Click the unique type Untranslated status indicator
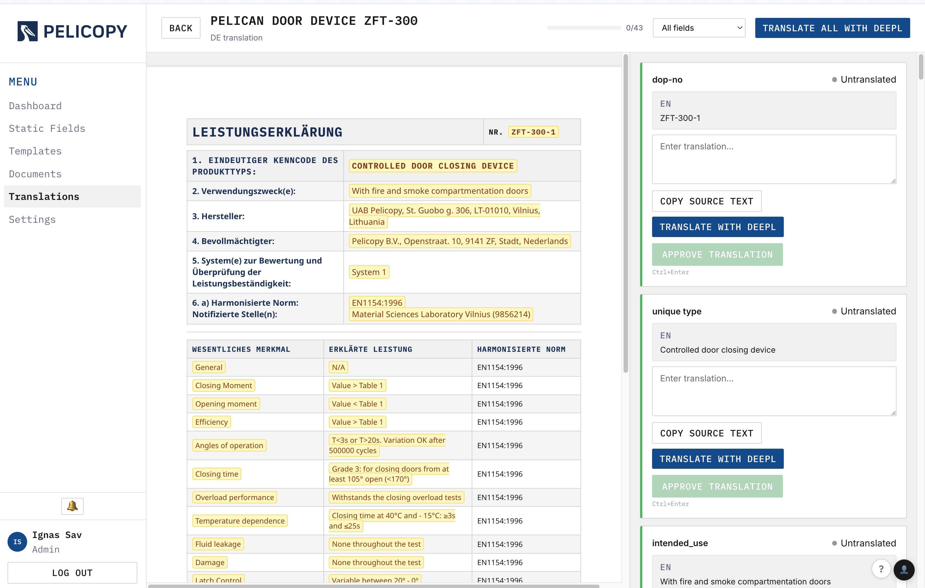 pos(864,312)
